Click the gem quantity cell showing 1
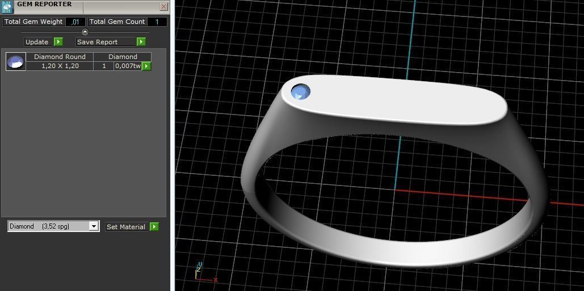584x291 pixels. click(x=104, y=66)
